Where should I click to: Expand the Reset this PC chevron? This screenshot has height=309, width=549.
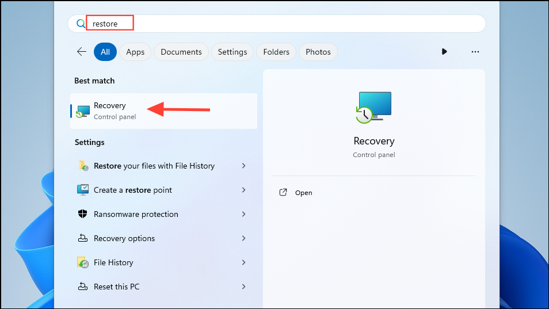[x=243, y=286]
